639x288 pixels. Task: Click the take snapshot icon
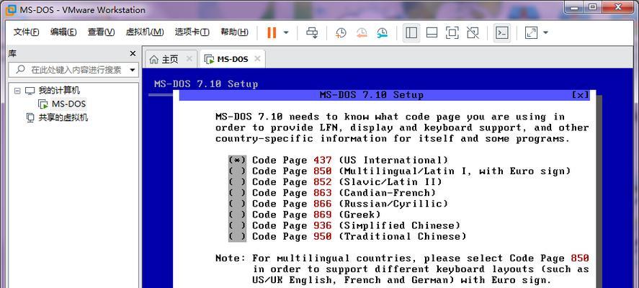[x=341, y=32]
